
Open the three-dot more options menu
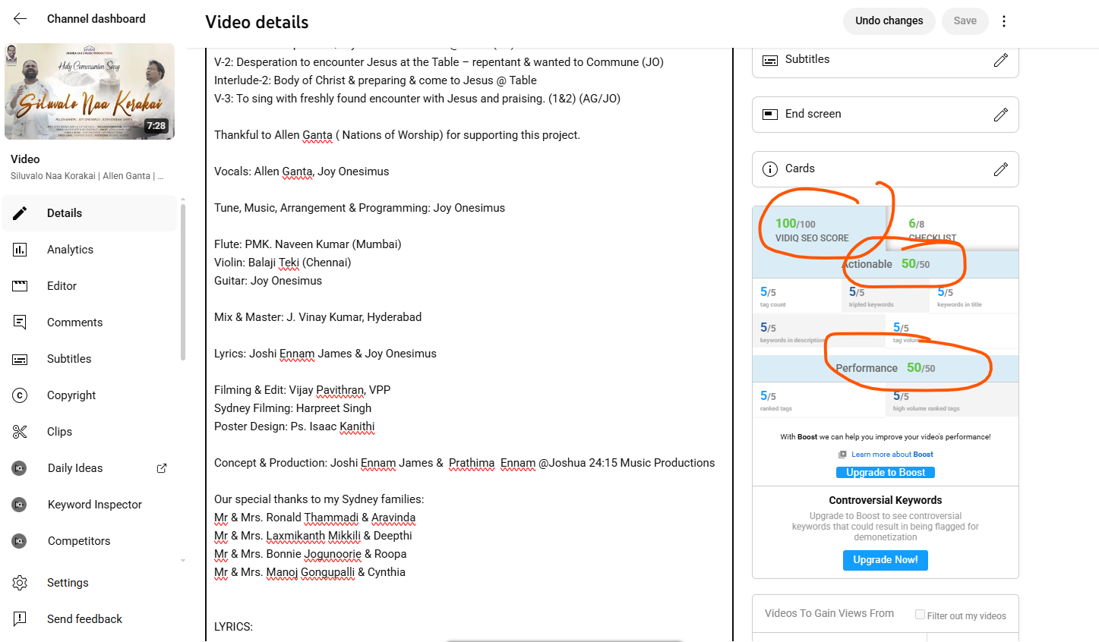point(1003,21)
